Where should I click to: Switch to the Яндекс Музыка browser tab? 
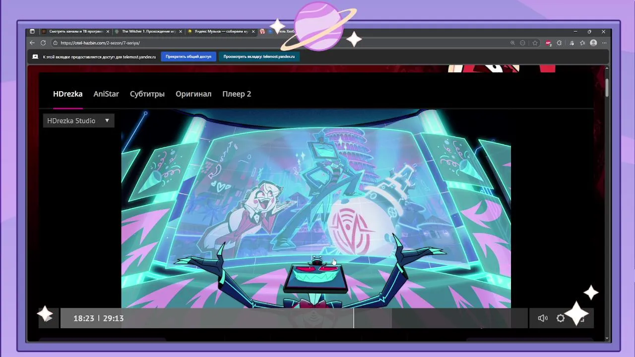(x=221, y=31)
